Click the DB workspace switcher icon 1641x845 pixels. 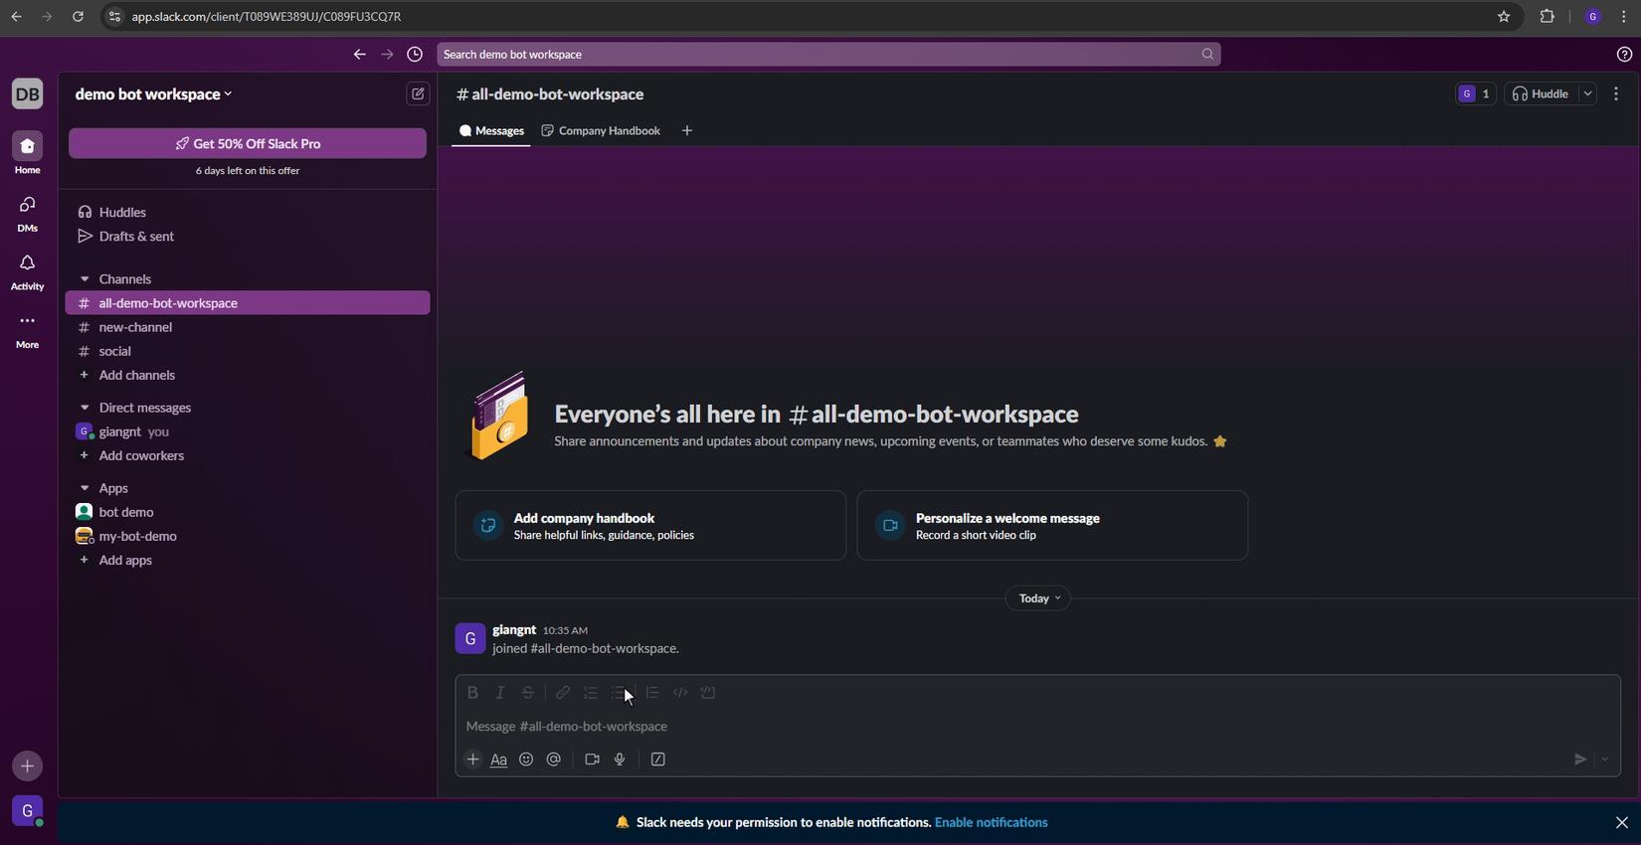click(27, 93)
